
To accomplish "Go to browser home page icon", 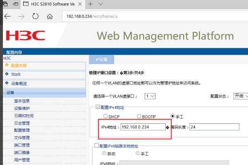I will tap(50, 16).
